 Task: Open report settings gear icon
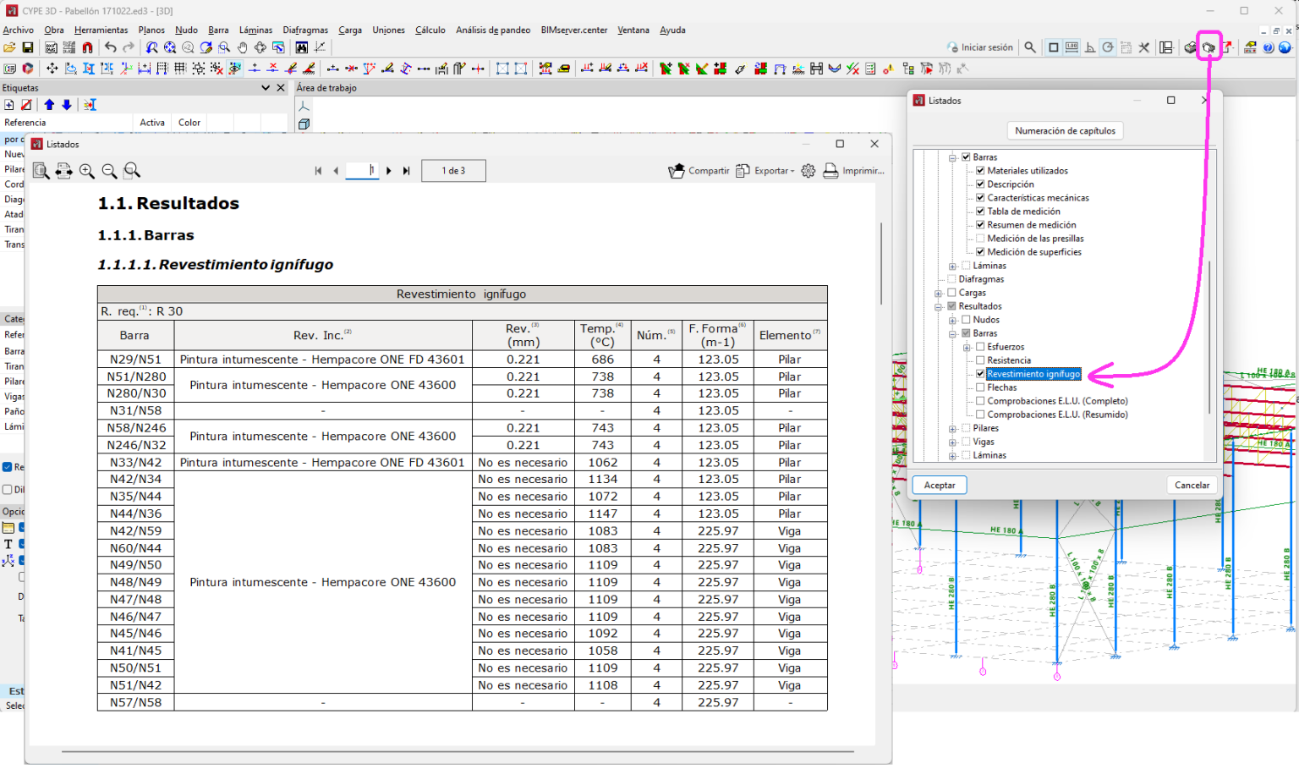808,171
